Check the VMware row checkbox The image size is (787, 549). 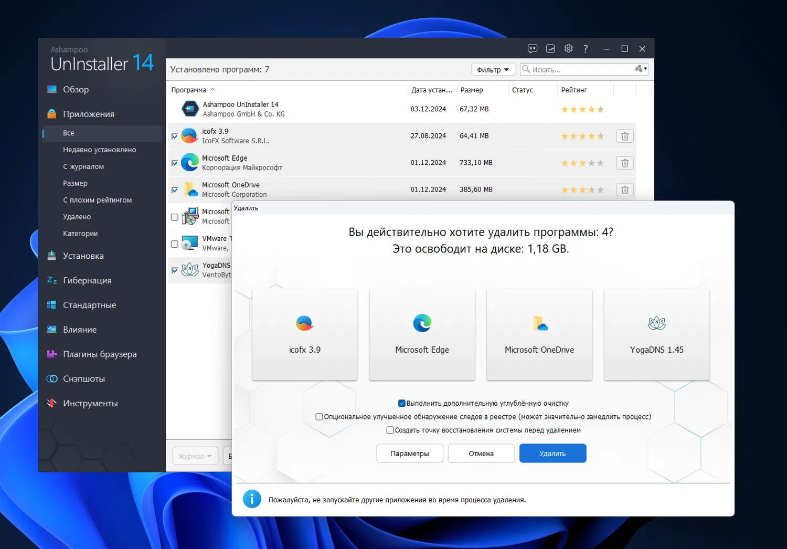[175, 244]
